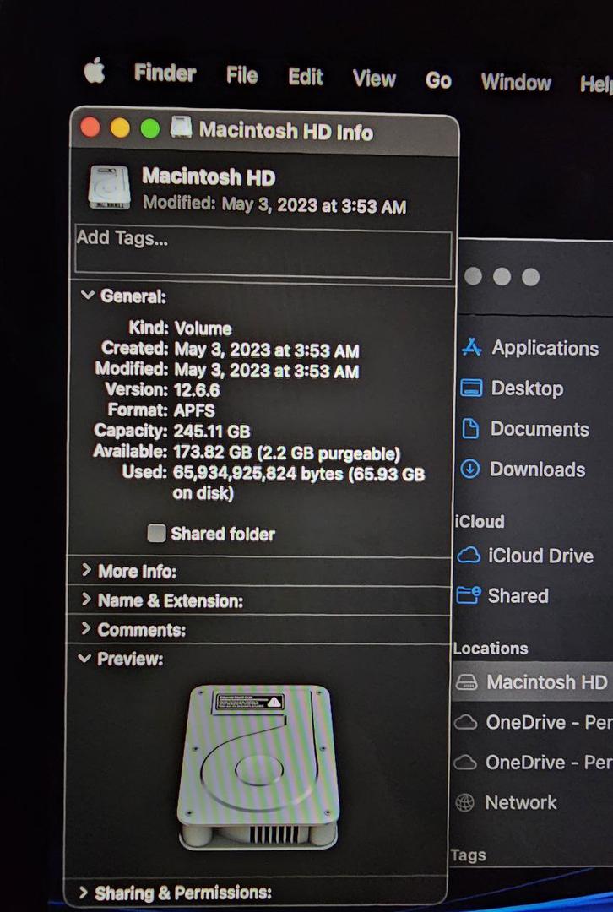Click the Macintosh HD drive sidebar icon
The image size is (613, 912).
click(466, 681)
